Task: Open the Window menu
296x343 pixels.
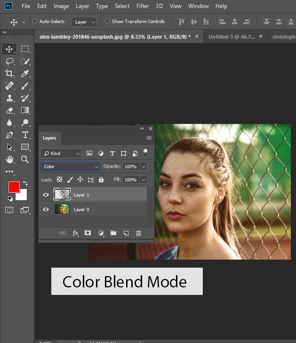Action: tap(198, 6)
